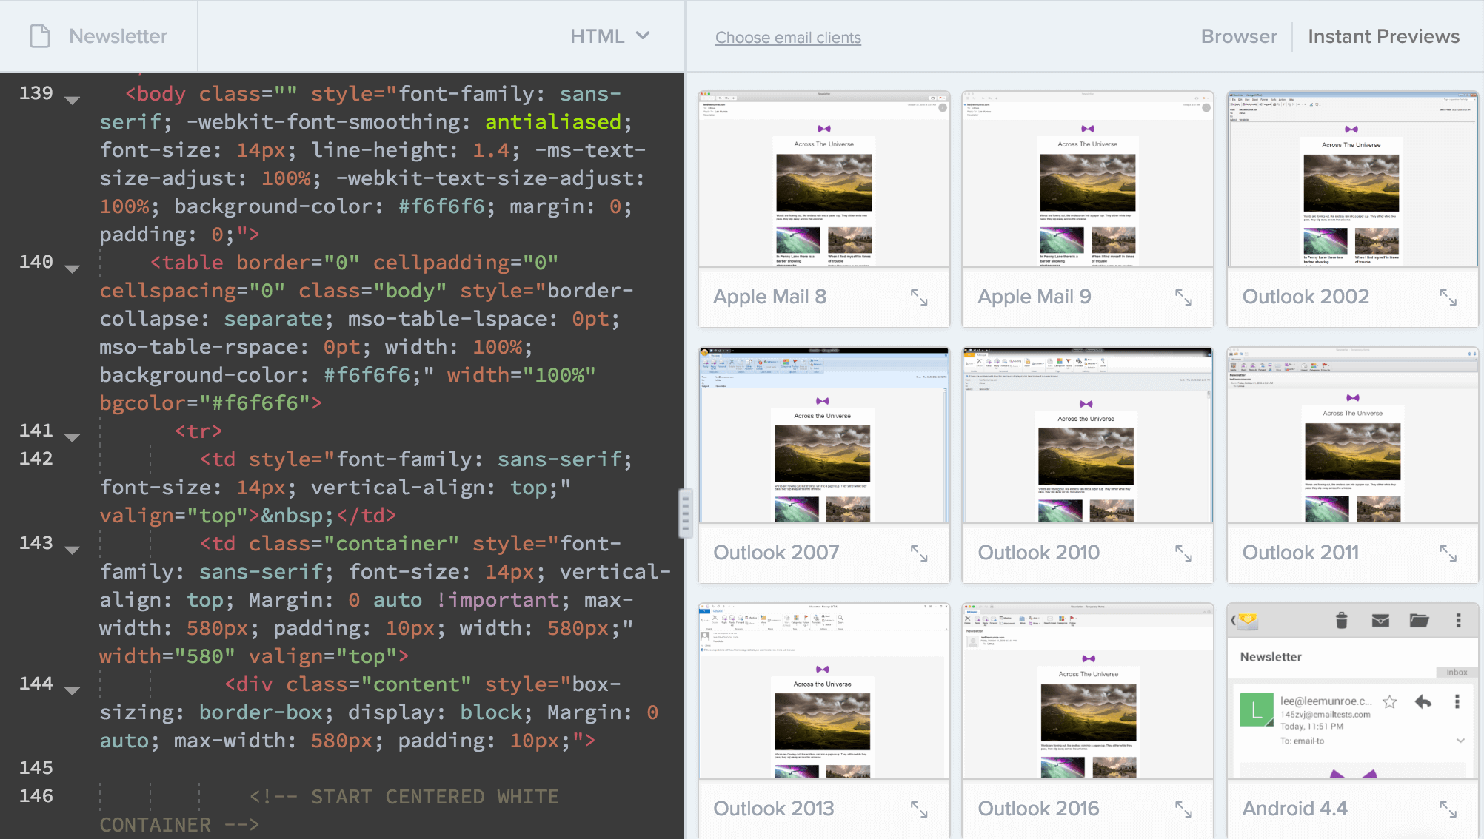Viewport: 1484px width, 839px height.
Task: Open the HTML dropdown menu
Action: coord(609,36)
